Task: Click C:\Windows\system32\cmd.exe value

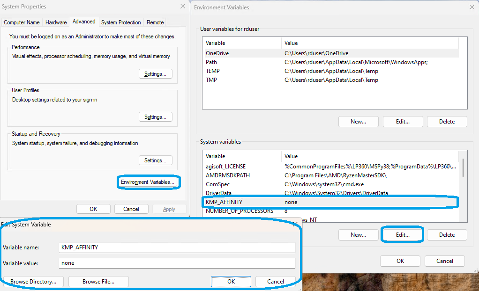Action: coord(324,184)
